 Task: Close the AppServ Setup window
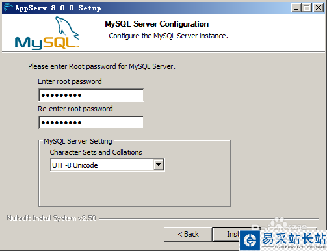(319, 8)
